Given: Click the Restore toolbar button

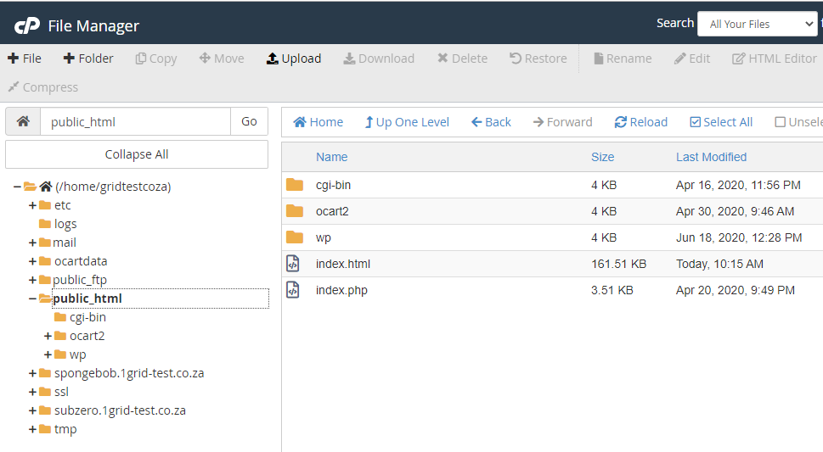Looking at the screenshot, I should coord(538,59).
